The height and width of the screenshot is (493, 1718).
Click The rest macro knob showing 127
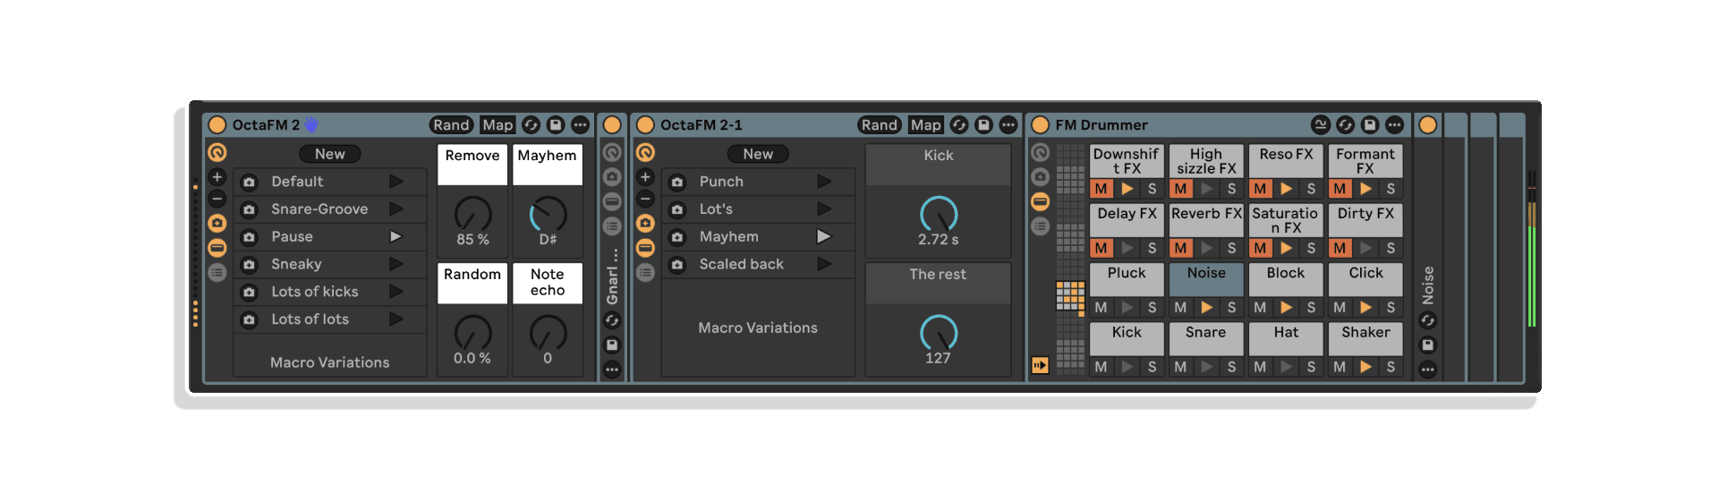pos(939,334)
